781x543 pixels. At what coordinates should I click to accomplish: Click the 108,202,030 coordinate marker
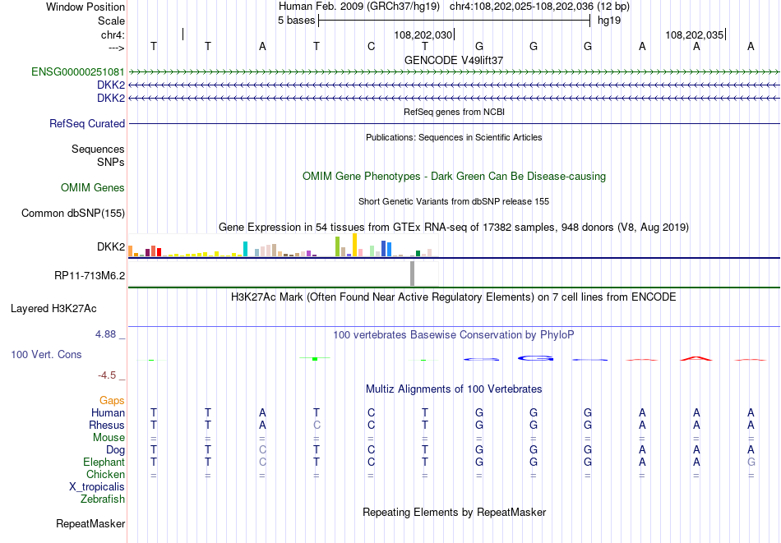(x=423, y=35)
